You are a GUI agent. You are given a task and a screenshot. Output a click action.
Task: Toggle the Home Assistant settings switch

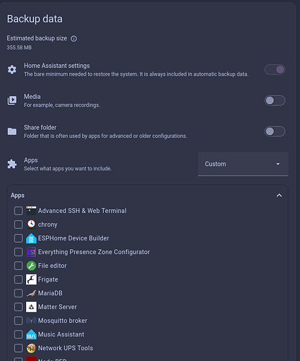[x=275, y=70]
